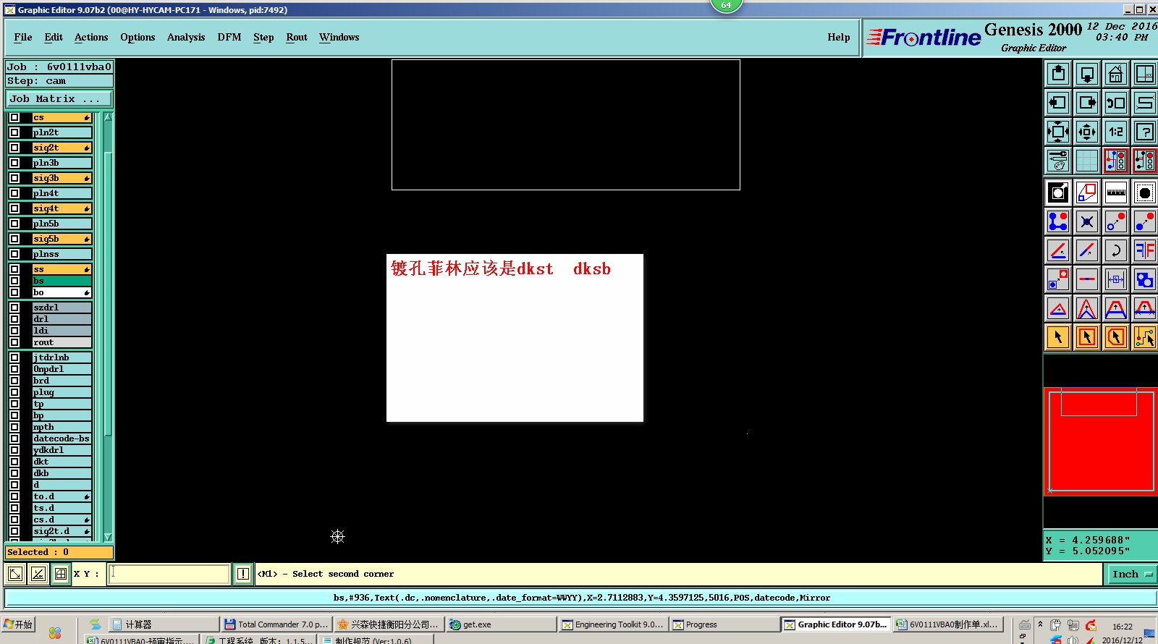Open the Rout menu
The image size is (1158, 644).
pos(297,37)
